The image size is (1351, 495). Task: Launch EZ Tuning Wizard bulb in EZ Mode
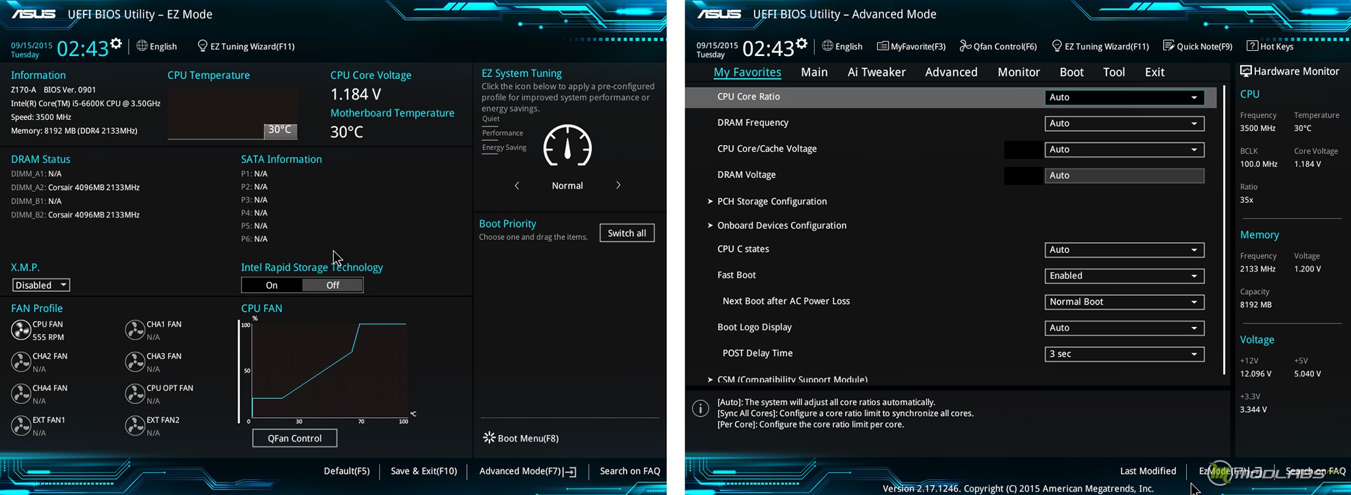click(203, 45)
